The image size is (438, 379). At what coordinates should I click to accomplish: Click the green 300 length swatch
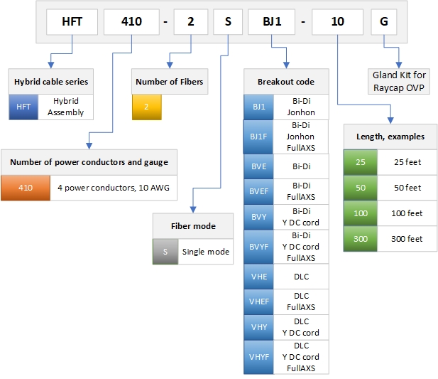click(x=361, y=239)
